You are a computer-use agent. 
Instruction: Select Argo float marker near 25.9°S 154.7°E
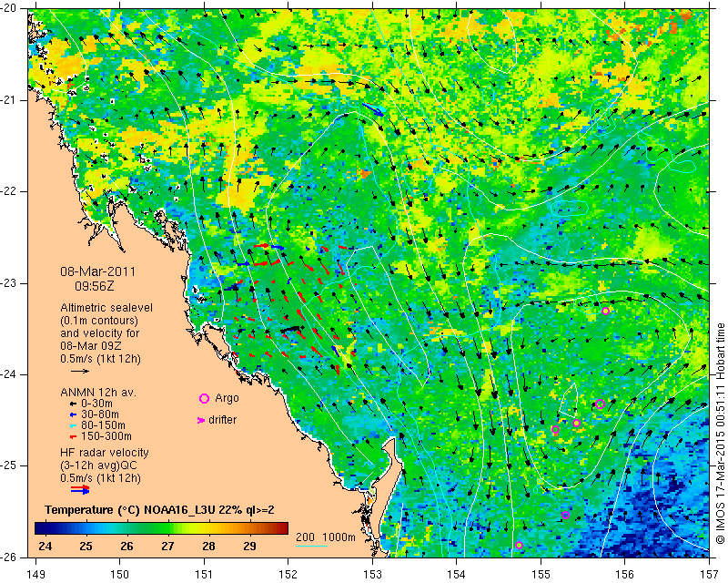coord(519,546)
